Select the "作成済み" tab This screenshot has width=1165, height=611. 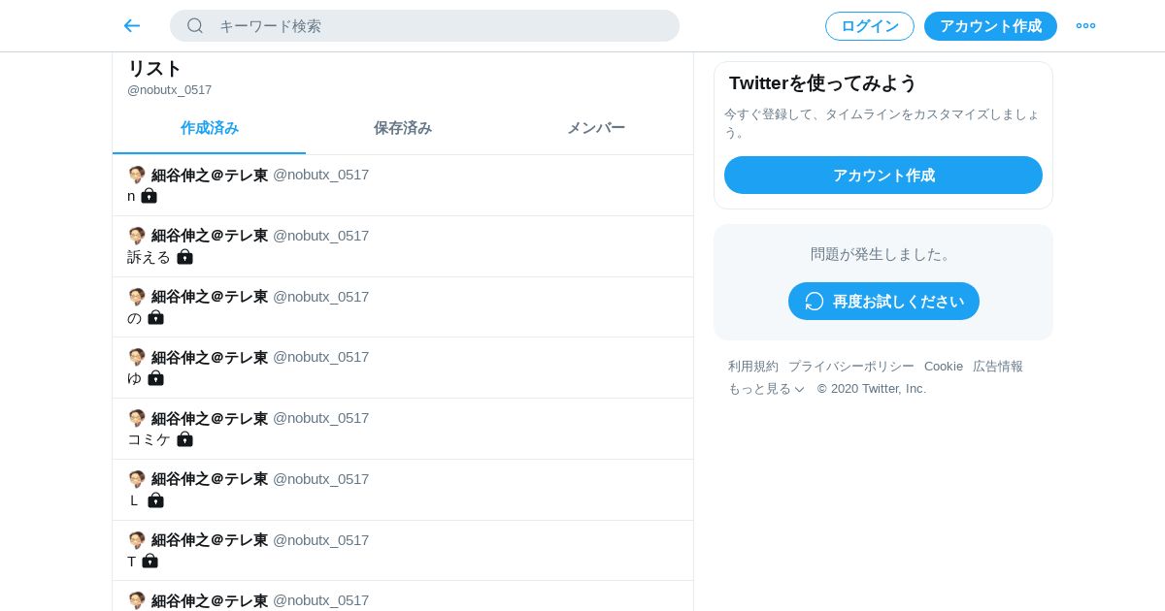click(210, 128)
